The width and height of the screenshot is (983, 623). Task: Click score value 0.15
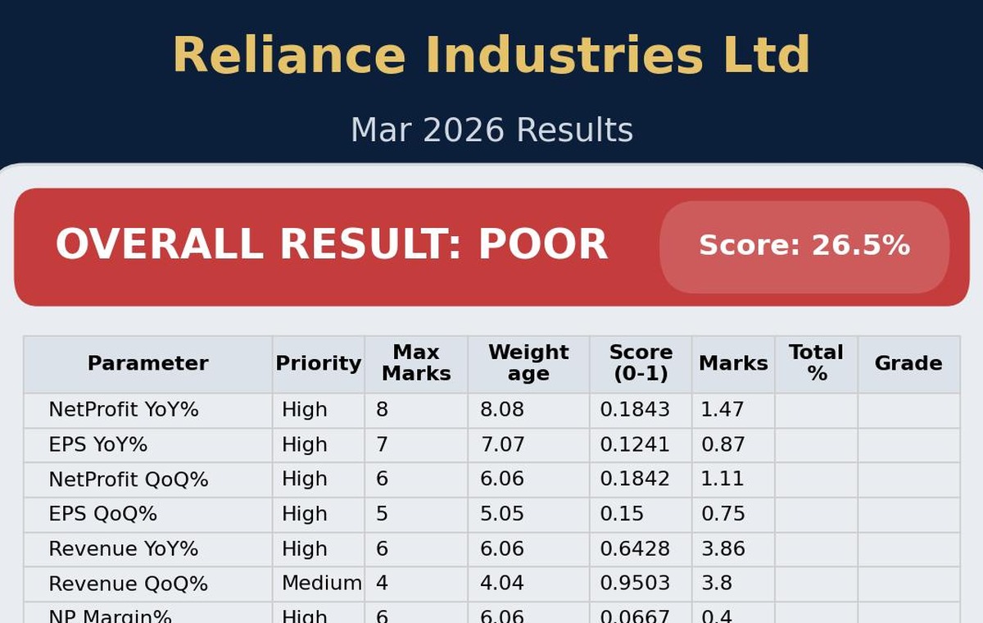(x=623, y=515)
